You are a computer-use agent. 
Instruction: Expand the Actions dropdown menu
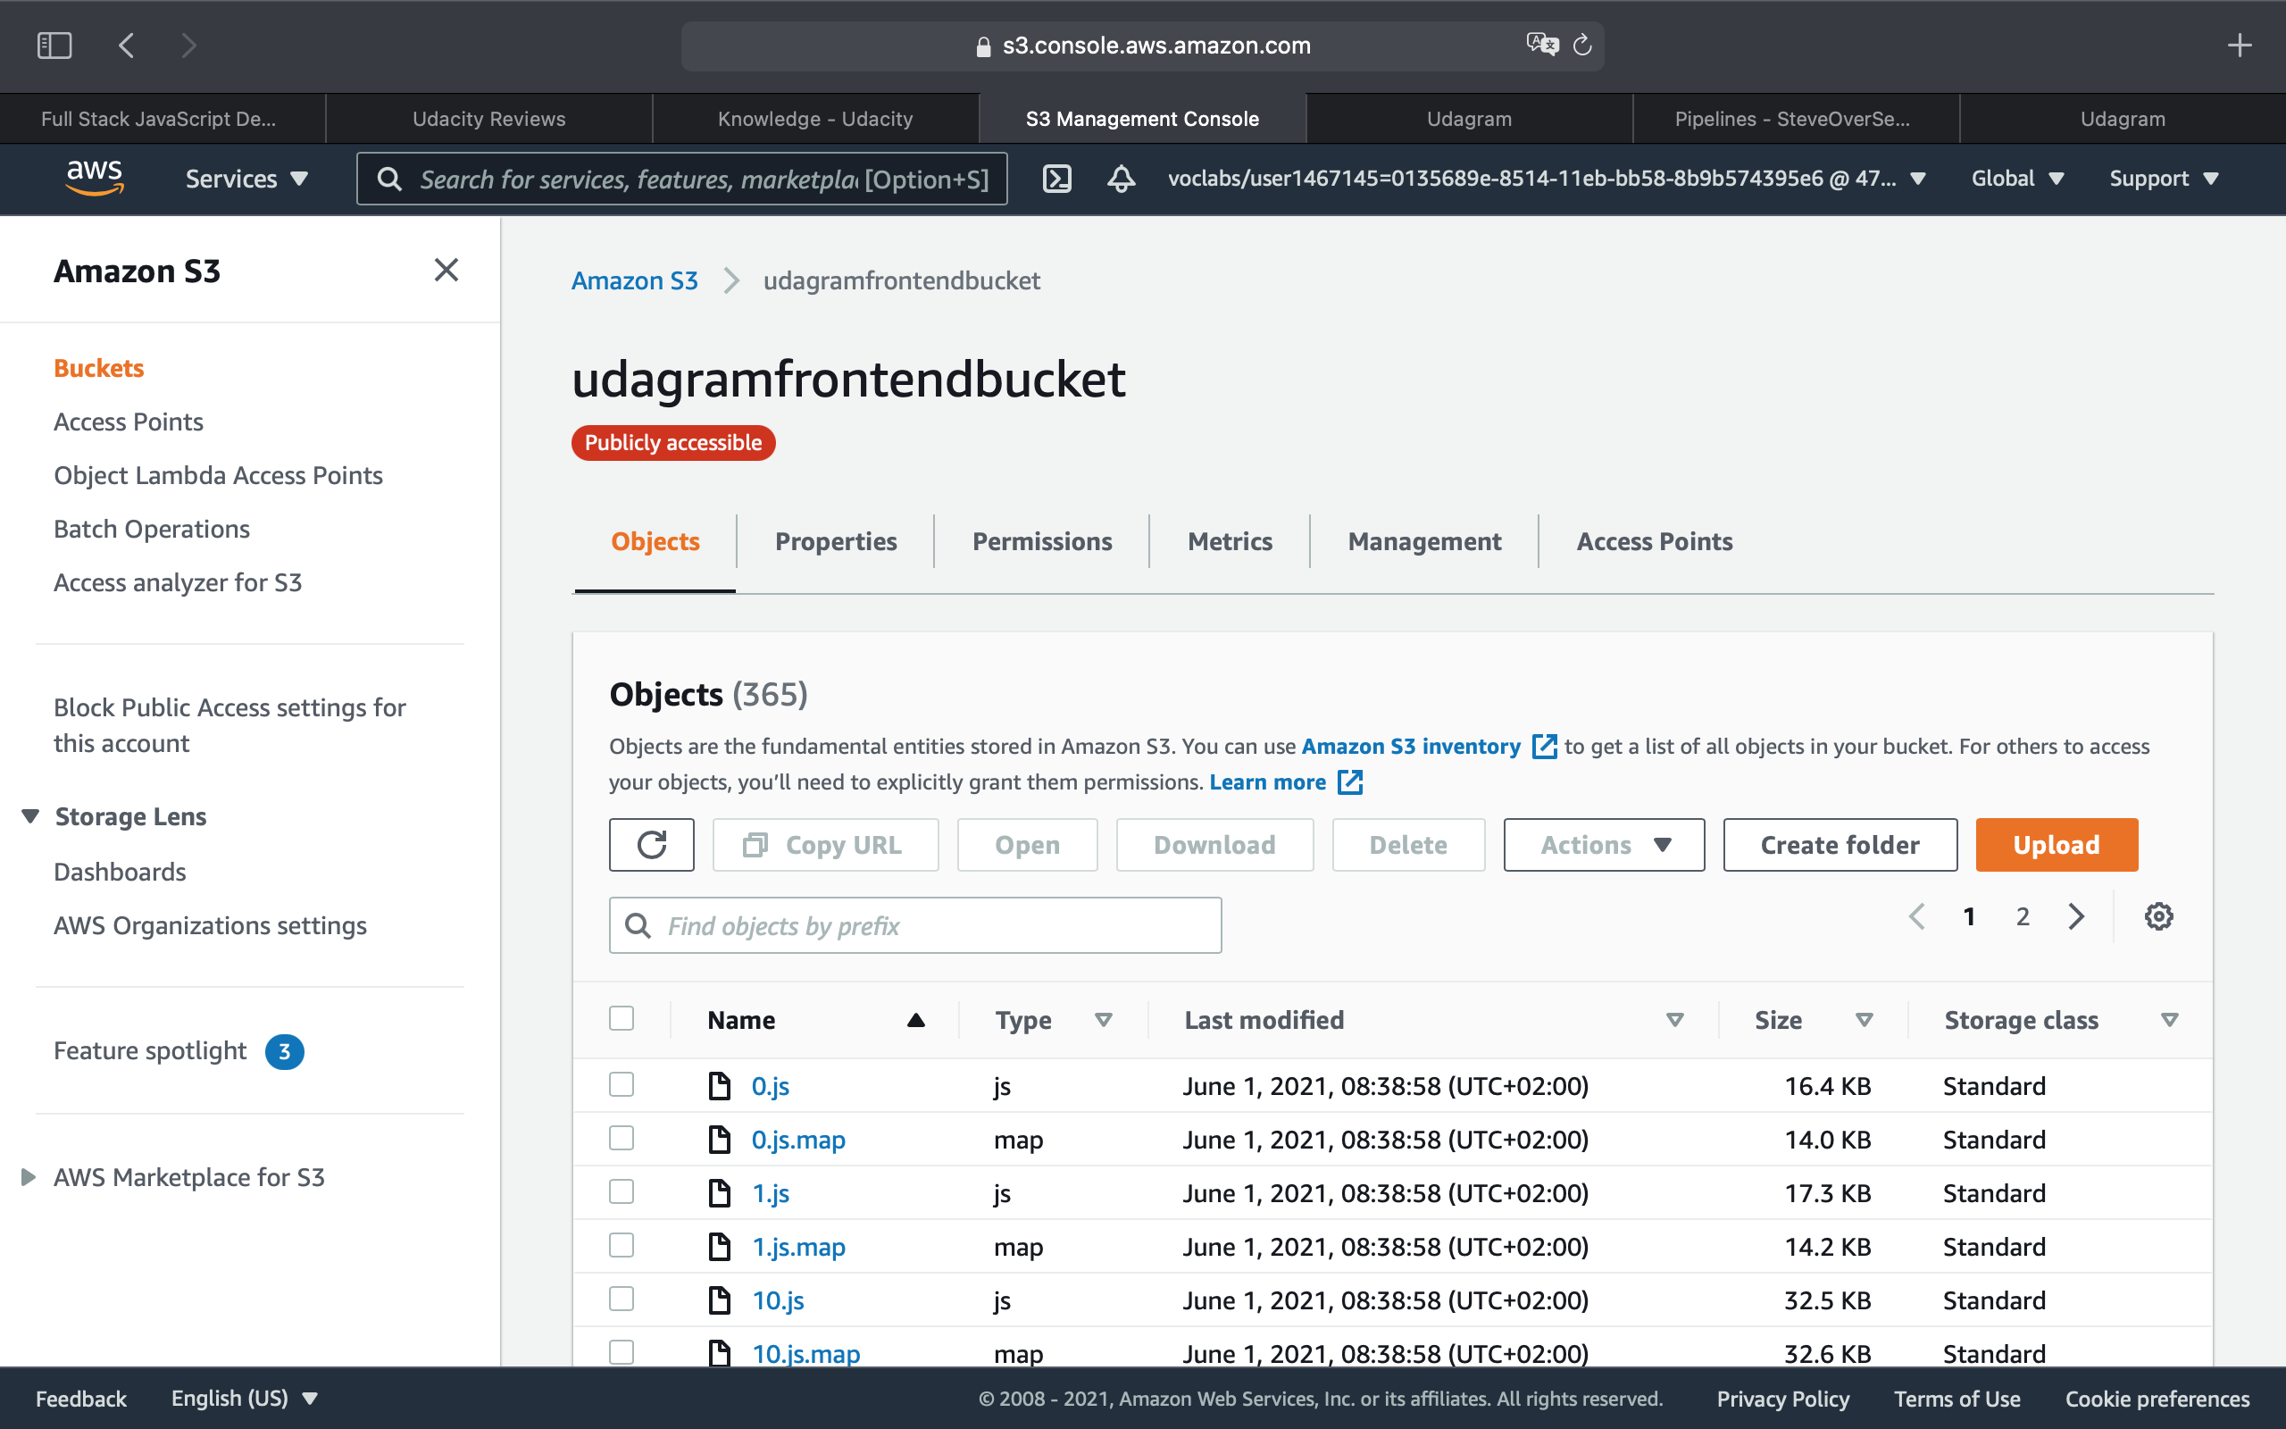tap(1605, 845)
